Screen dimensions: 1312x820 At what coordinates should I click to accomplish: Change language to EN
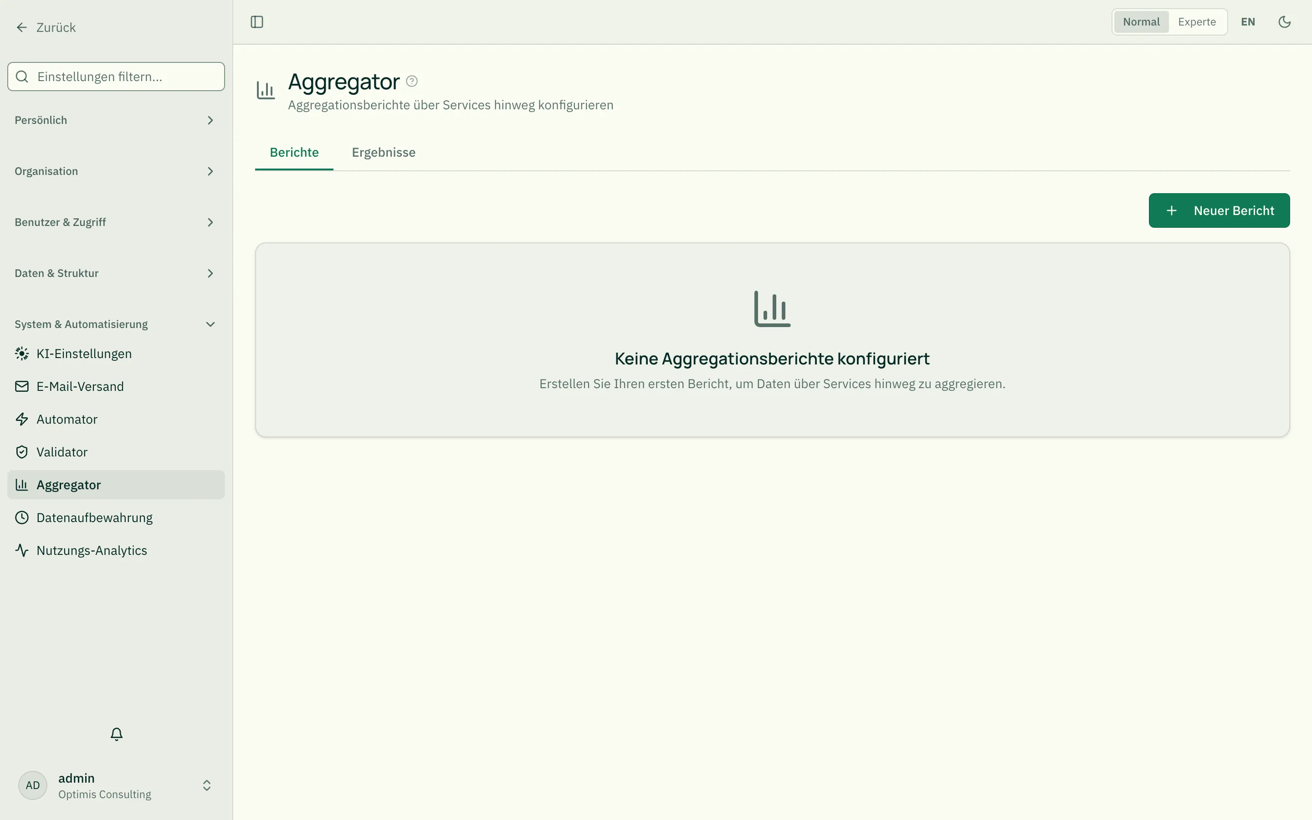(1247, 22)
